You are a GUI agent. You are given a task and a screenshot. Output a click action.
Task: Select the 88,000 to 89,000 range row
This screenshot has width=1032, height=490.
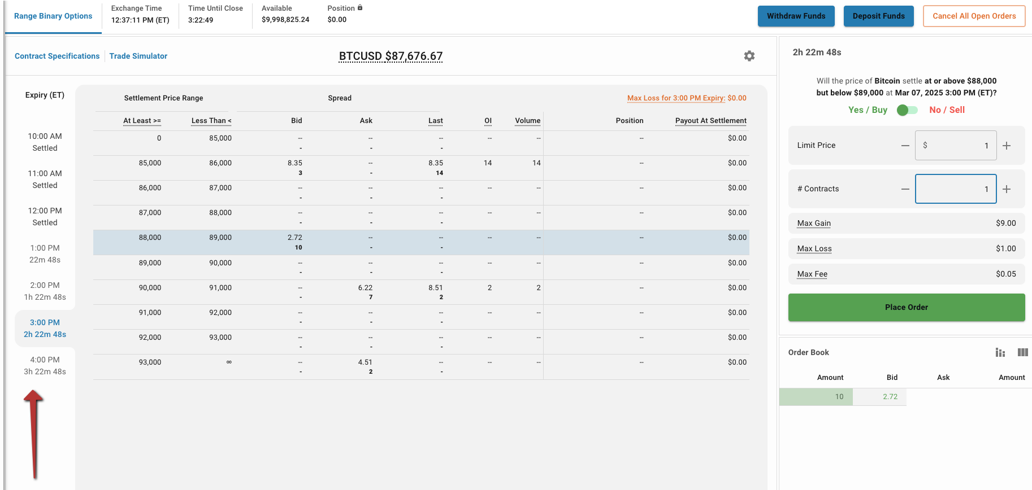(x=421, y=242)
